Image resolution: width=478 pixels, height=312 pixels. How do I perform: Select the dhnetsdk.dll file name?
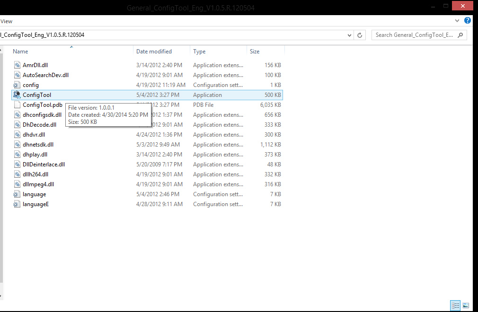pyautogui.click(x=38, y=145)
